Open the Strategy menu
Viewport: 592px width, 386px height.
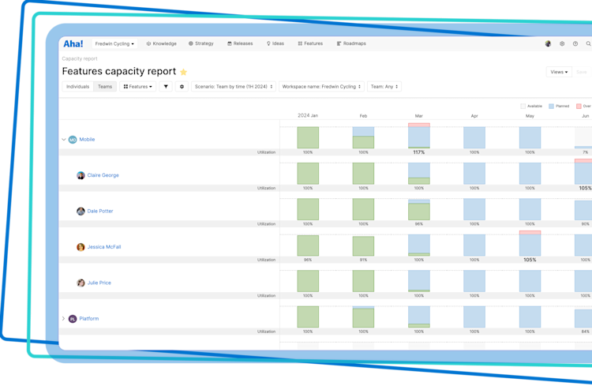point(200,44)
